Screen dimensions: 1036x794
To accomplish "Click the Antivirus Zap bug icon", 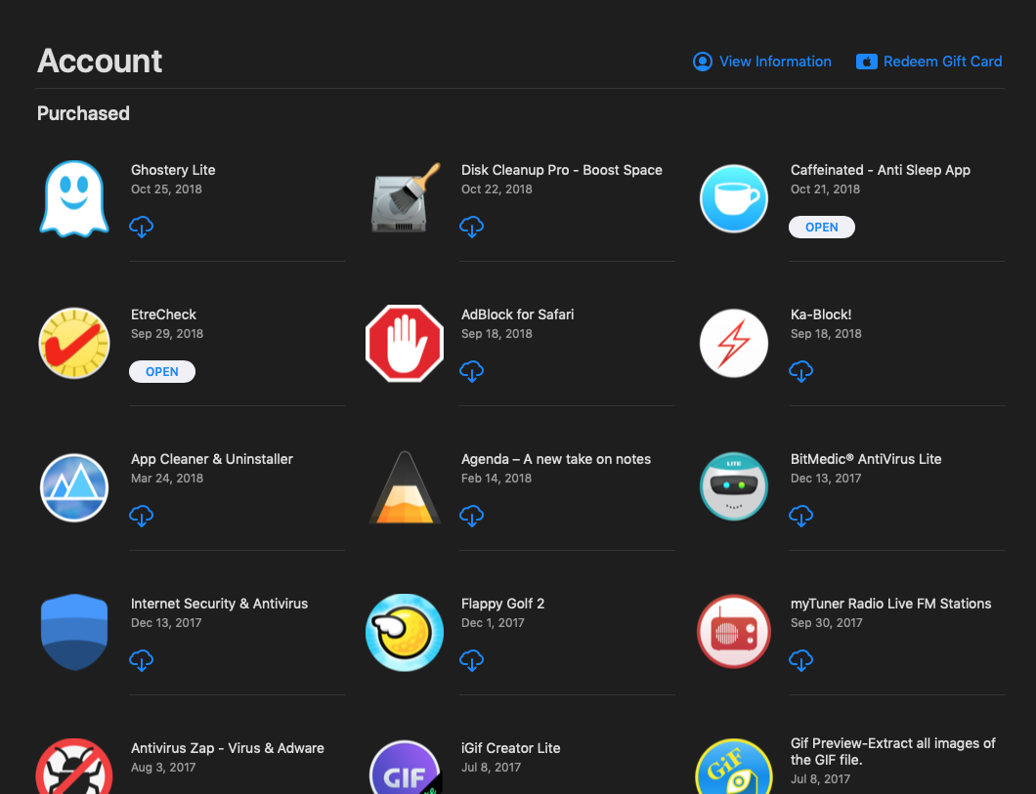I will [x=74, y=767].
